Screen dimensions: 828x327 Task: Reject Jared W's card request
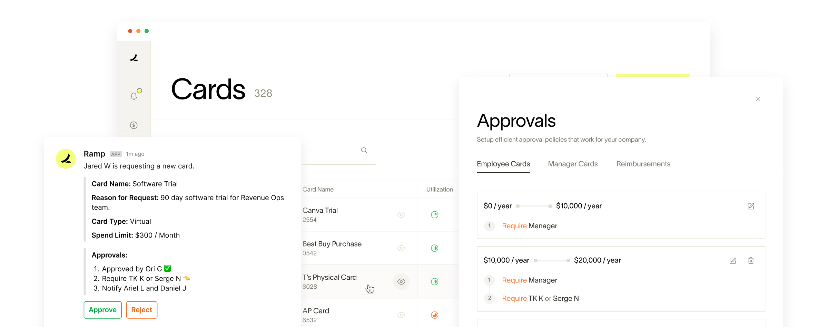click(x=142, y=310)
